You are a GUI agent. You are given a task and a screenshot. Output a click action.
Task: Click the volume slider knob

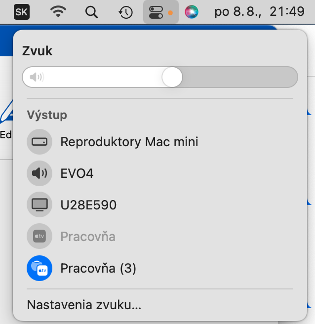click(172, 77)
